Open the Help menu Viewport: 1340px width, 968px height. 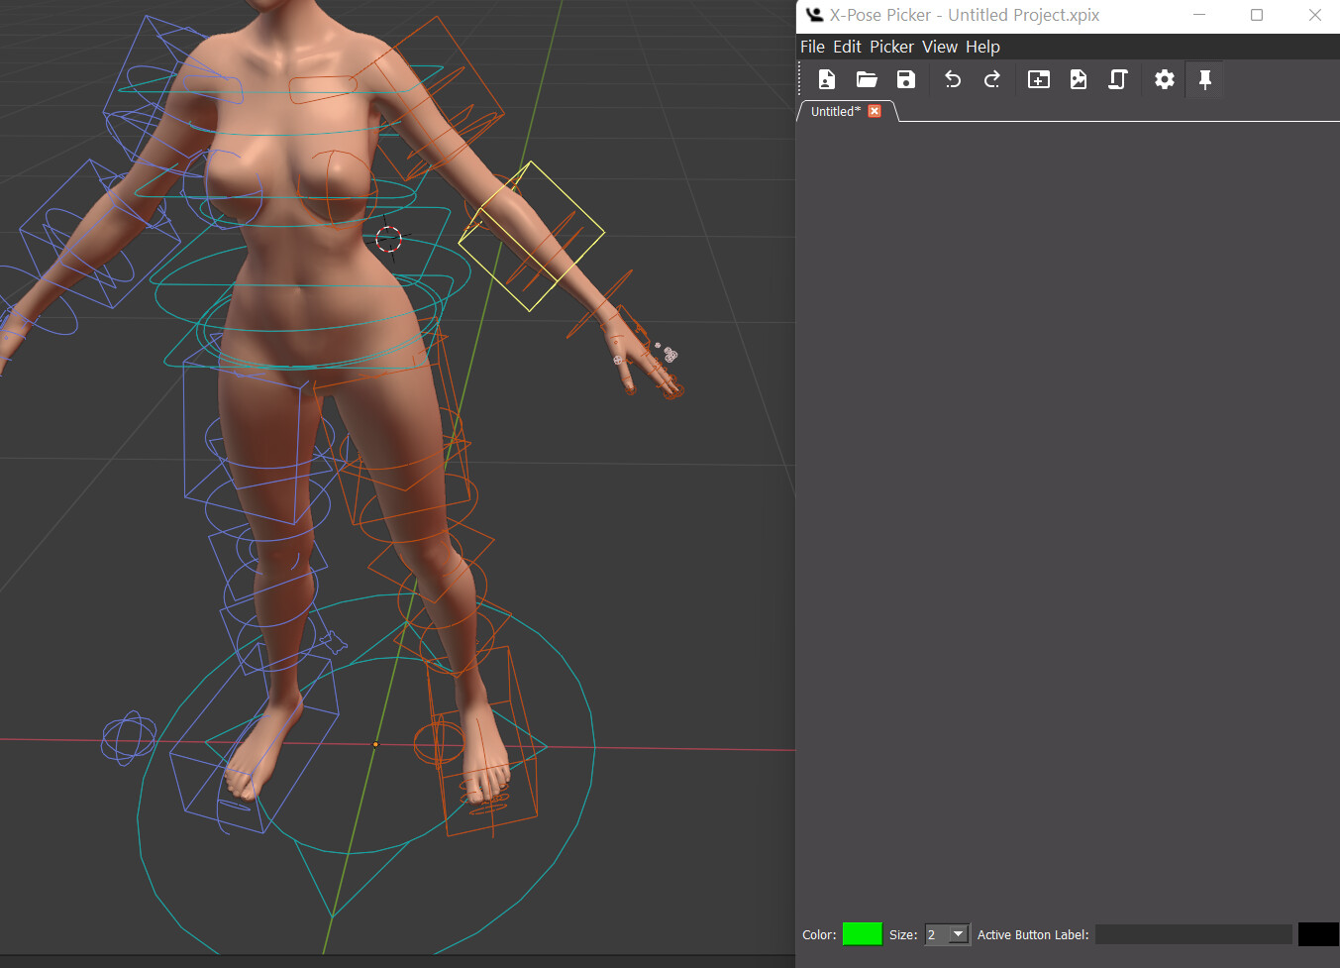coord(982,47)
